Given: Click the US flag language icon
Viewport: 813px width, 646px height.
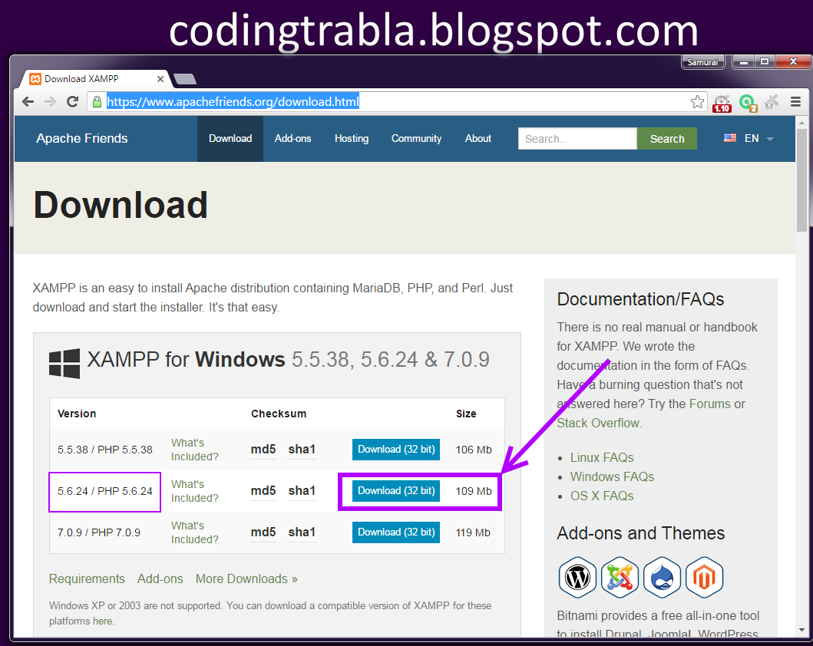Looking at the screenshot, I should pyautogui.click(x=730, y=138).
